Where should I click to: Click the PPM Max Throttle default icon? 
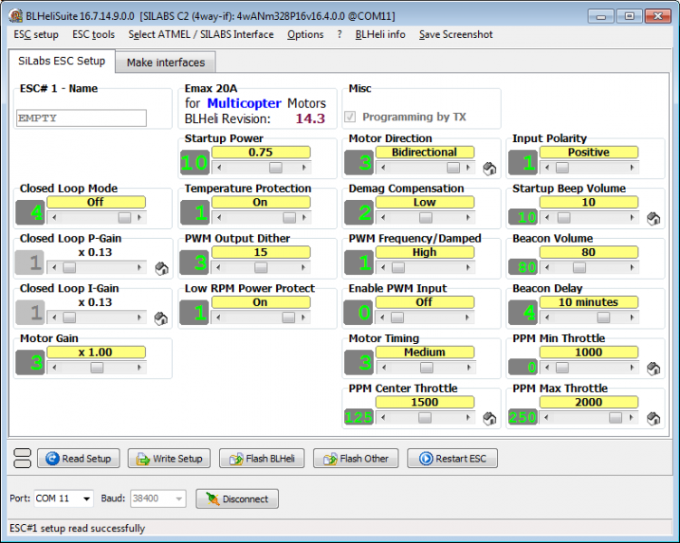653,418
